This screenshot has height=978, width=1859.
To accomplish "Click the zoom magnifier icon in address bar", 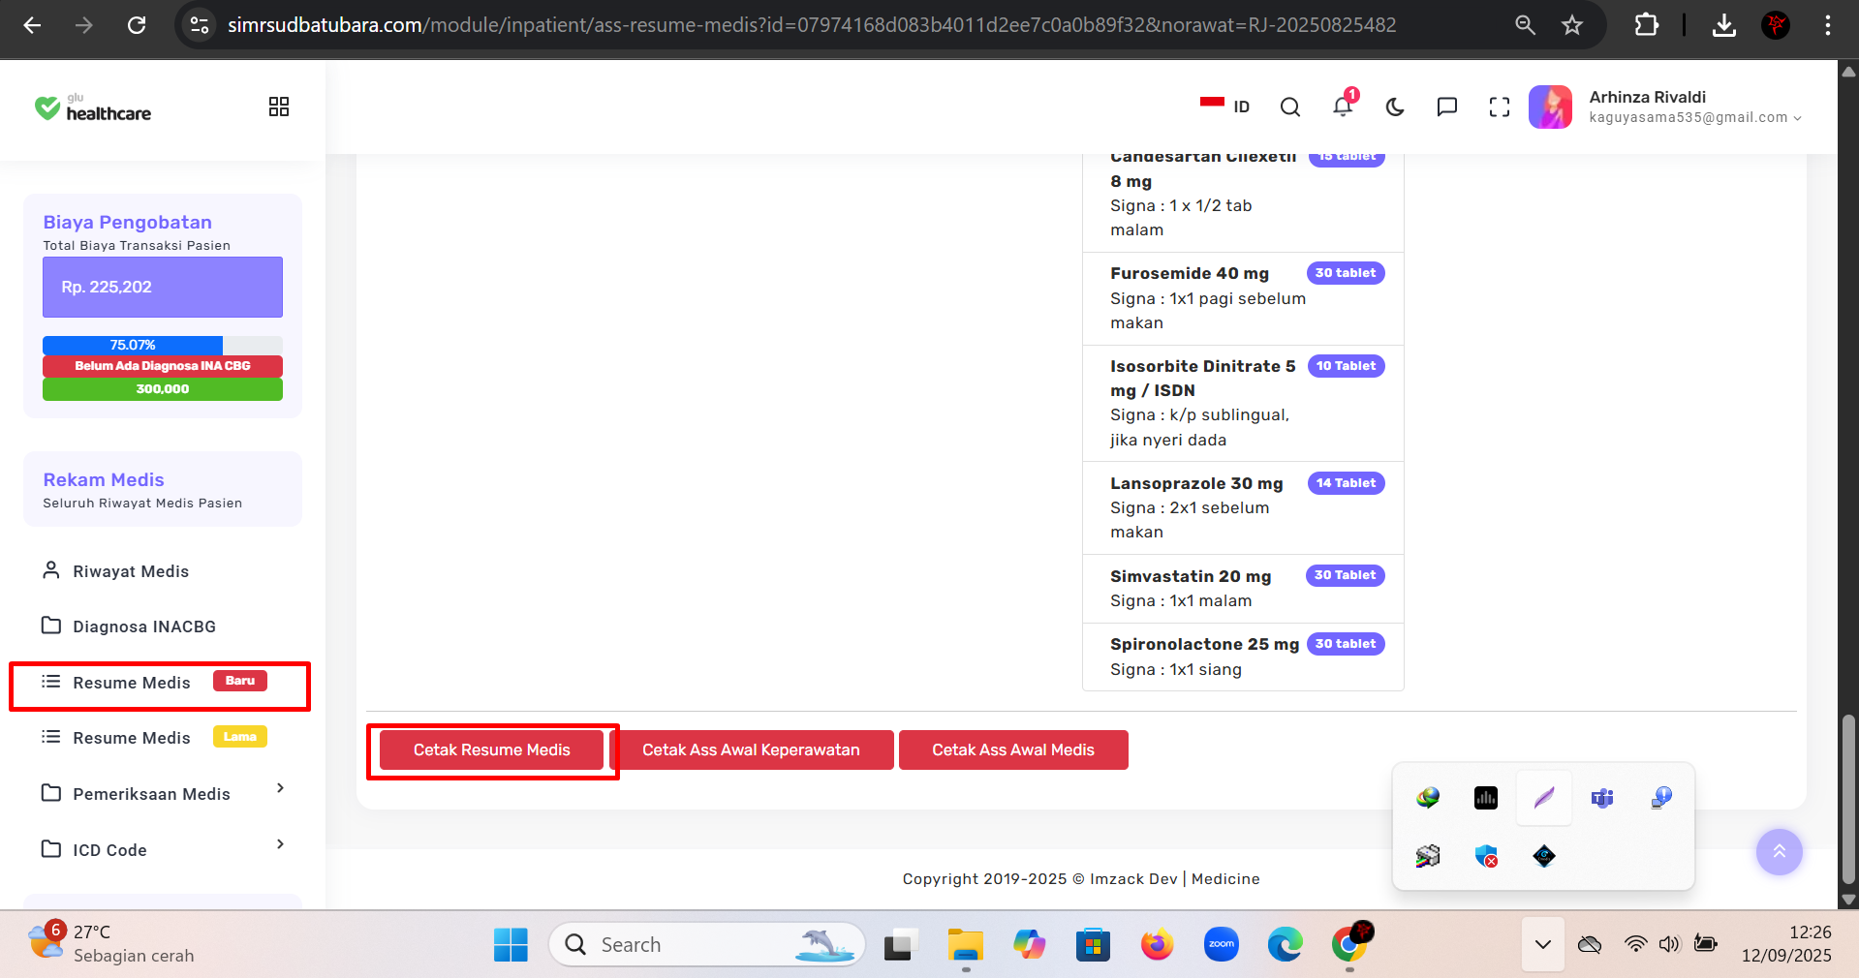I will coord(1525,25).
